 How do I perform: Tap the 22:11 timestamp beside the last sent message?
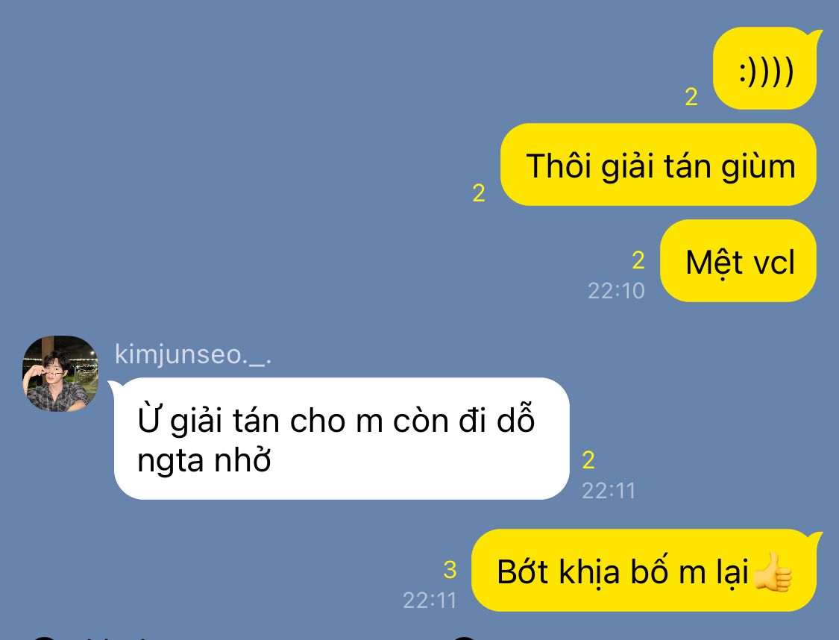pyautogui.click(x=430, y=600)
